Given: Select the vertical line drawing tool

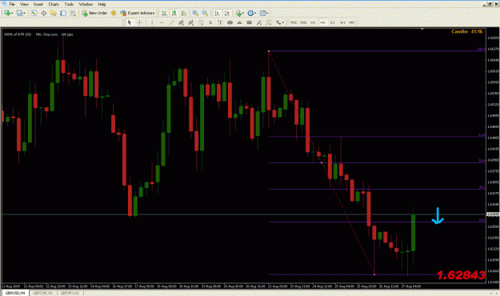Looking at the screenshot, I should tap(152, 22).
